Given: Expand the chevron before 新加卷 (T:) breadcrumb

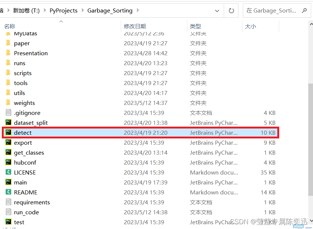Looking at the screenshot, I should [x=8, y=10].
